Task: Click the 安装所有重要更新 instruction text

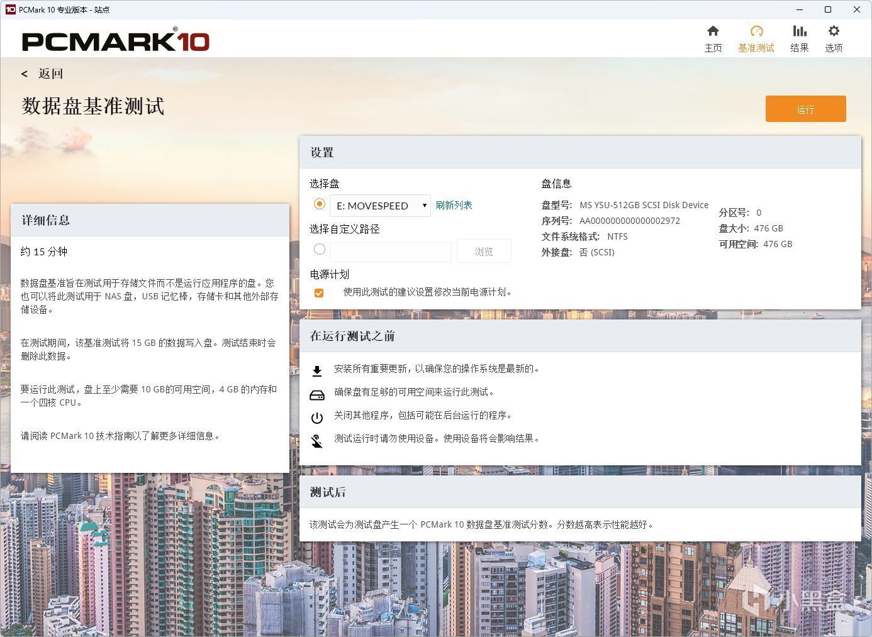Action: point(437,368)
